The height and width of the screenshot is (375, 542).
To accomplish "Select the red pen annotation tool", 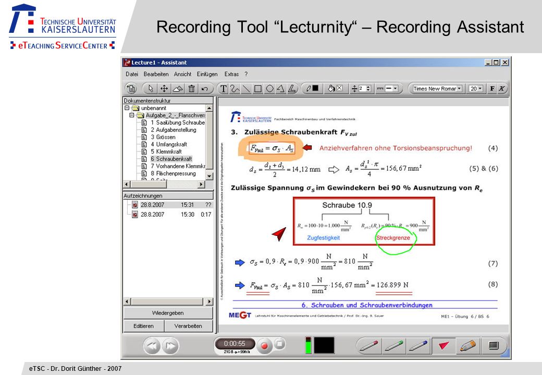I will click(x=369, y=346).
